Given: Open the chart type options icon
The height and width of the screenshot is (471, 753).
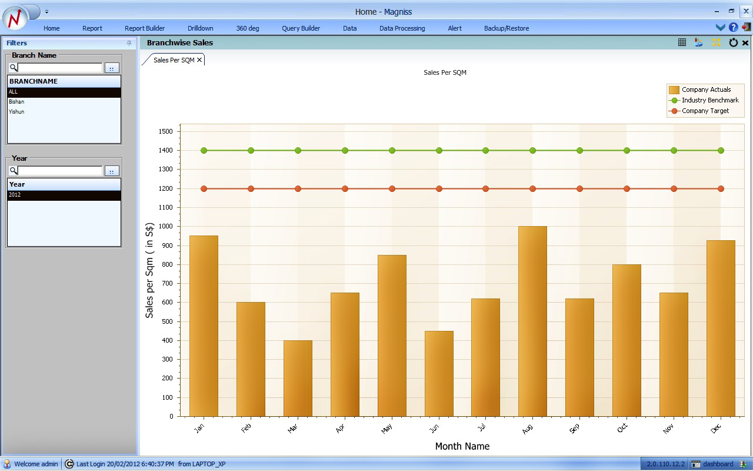Looking at the screenshot, I should [699, 42].
